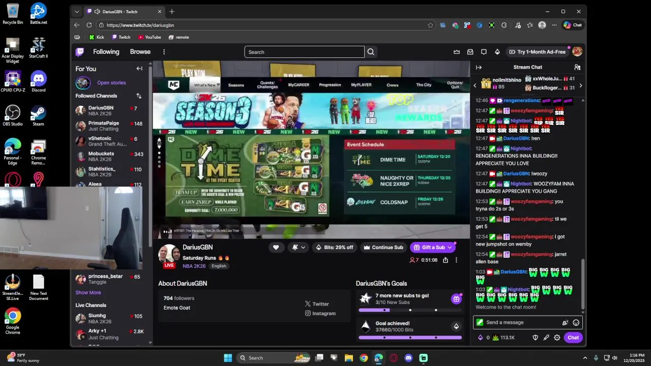Open remote bookmark in favorites bar
The image size is (651, 366).
(179, 37)
